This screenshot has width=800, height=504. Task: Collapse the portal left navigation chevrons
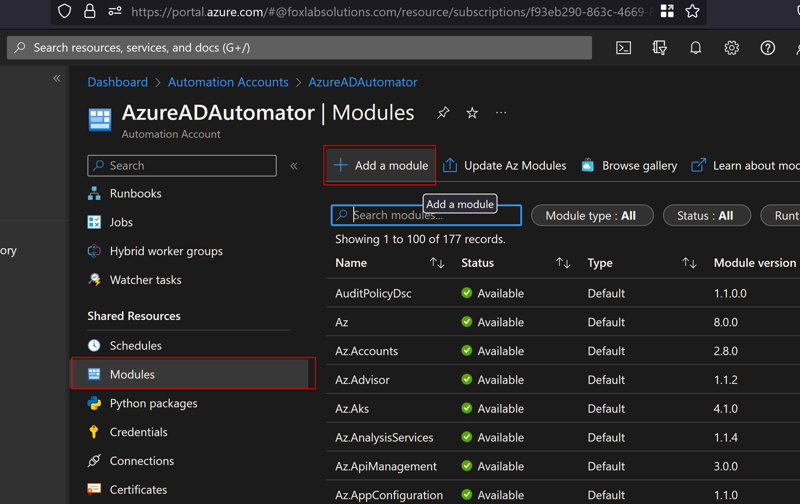tap(57, 78)
